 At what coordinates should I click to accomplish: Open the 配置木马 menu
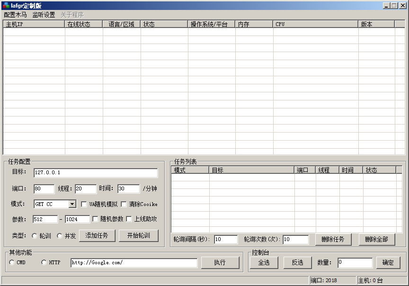point(15,15)
